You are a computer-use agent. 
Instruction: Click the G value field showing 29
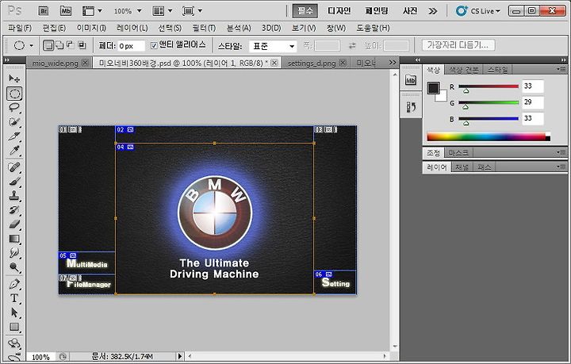pos(533,102)
